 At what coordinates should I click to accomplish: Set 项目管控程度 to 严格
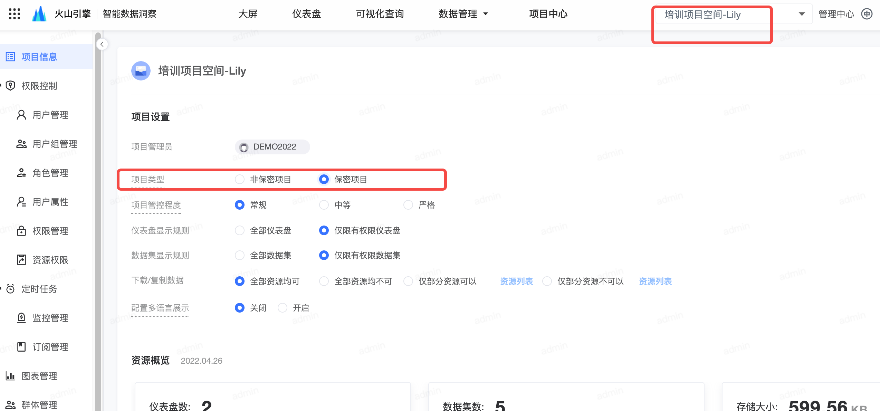click(408, 205)
